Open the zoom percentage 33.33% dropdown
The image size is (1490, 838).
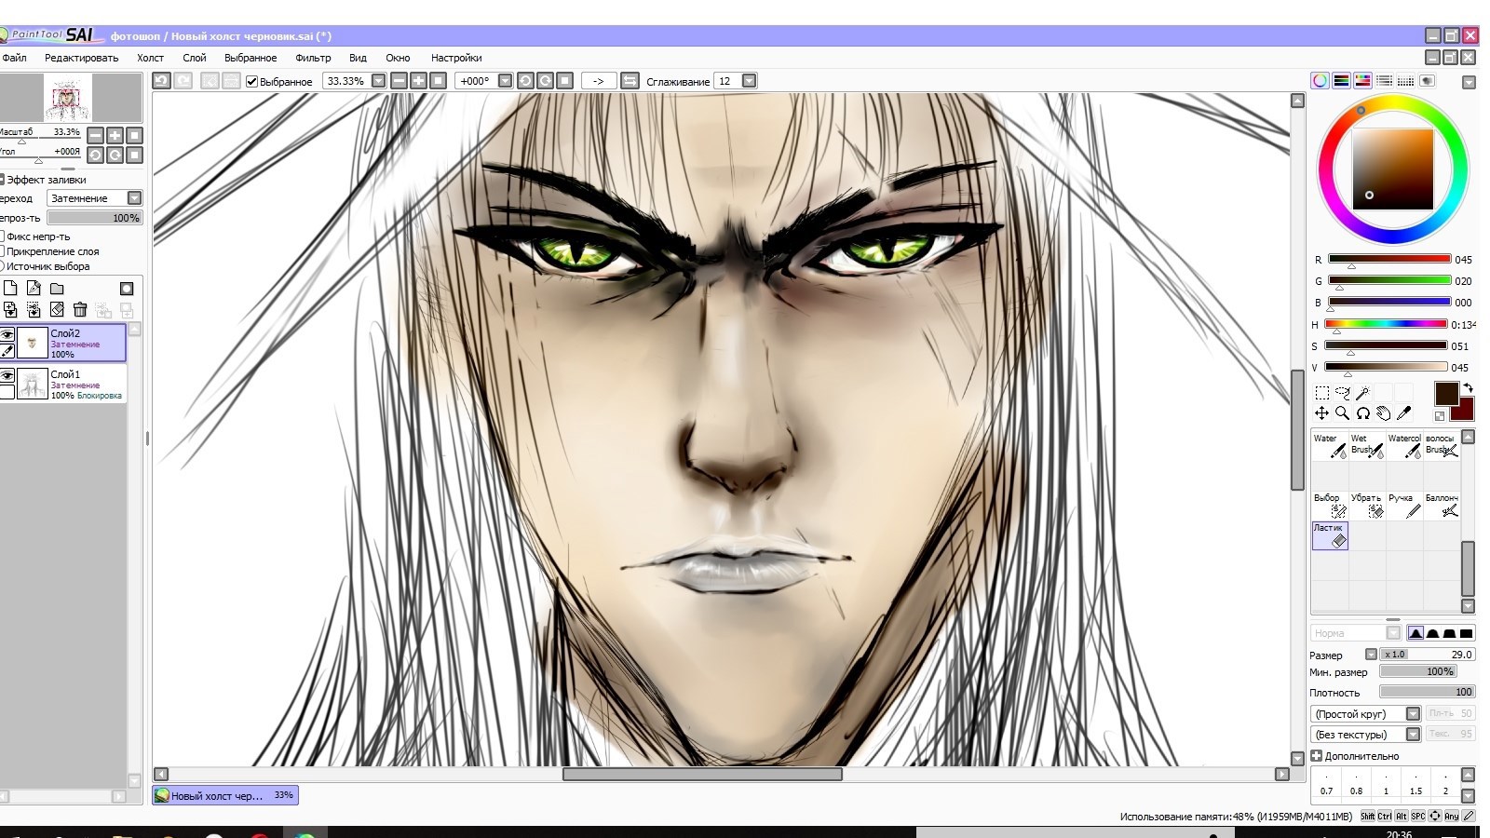tap(378, 81)
